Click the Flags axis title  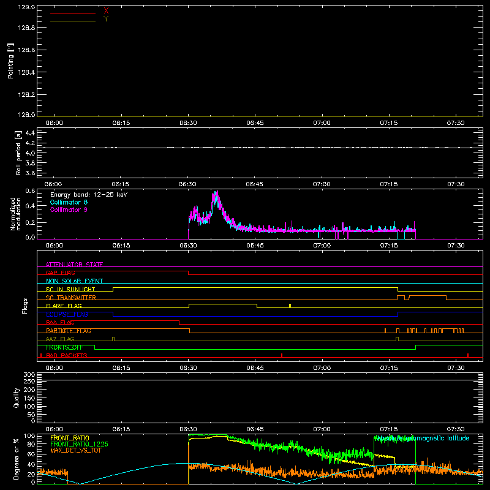click(x=25, y=306)
